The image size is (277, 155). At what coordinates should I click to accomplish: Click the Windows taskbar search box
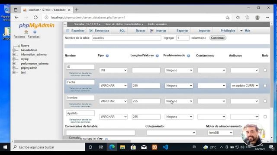coord(48,147)
